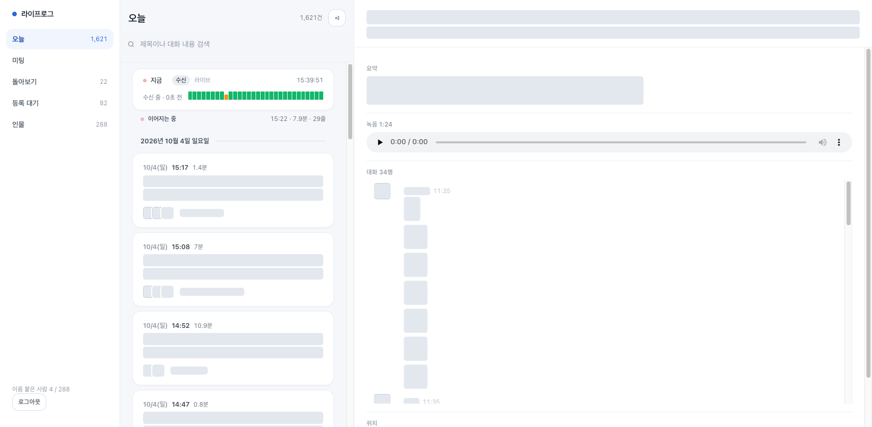Open the 오늘 section in sidebar
Screen dimensions: 872x427
(x=60, y=39)
